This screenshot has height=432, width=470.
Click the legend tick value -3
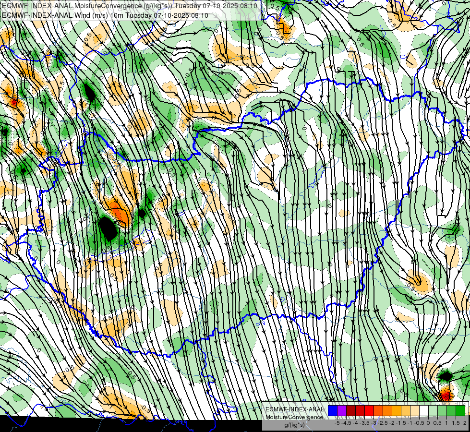click(374, 423)
